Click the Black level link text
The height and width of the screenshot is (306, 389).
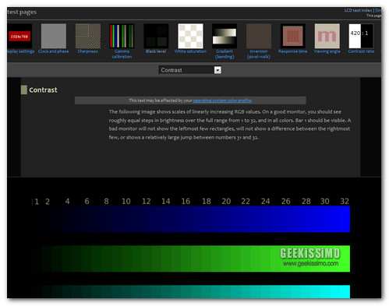pos(156,51)
